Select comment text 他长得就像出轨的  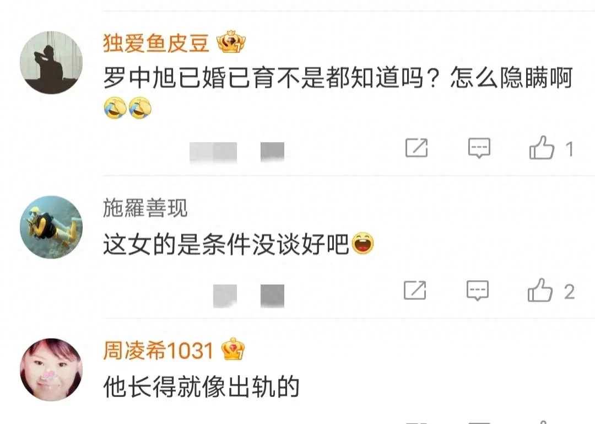point(202,387)
